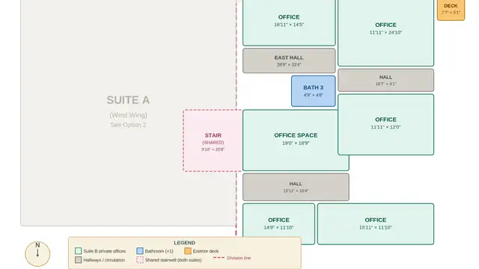479x269 pixels.
Task: Click the orange Exterior deck legend swatch
Action: click(188, 251)
